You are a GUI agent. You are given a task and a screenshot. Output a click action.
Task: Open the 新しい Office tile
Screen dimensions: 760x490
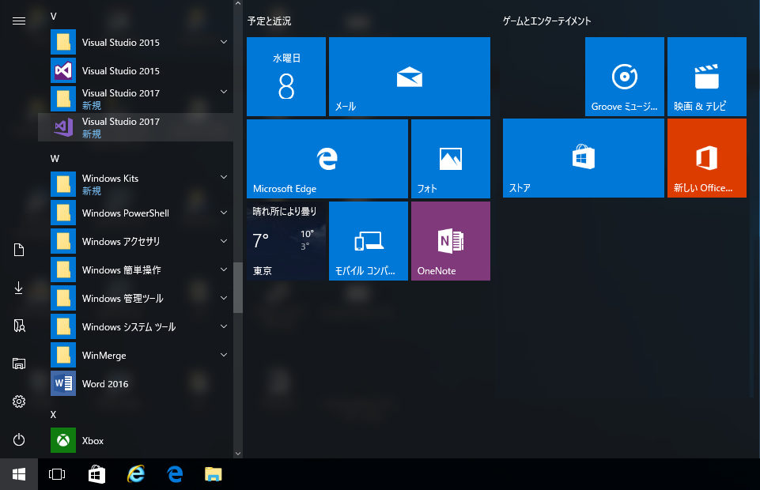(x=707, y=158)
